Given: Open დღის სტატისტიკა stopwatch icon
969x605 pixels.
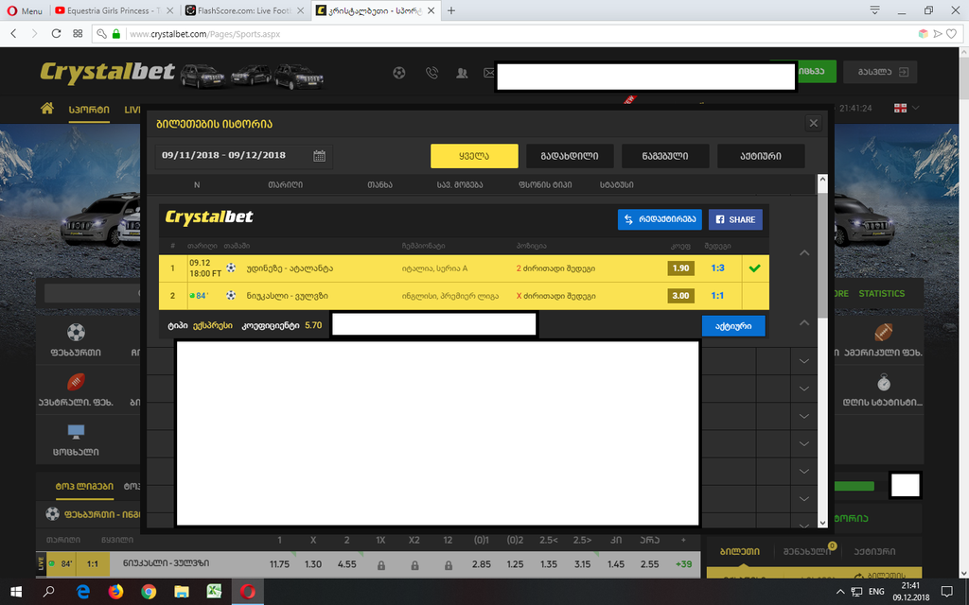Looking at the screenshot, I should (x=883, y=389).
